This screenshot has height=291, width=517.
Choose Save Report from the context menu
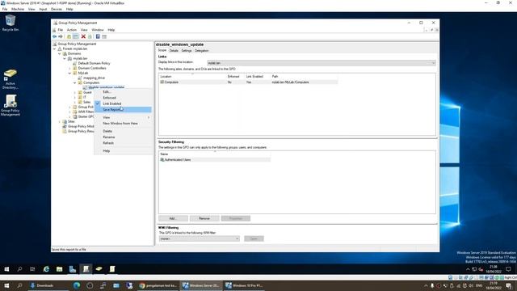coord(123,110)
